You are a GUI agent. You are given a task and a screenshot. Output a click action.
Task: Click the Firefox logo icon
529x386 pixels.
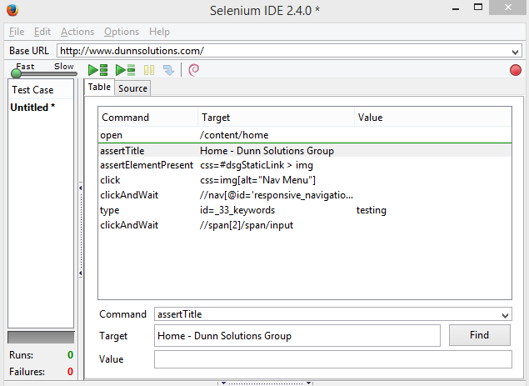pyautogui.click(x=12, y=10)
